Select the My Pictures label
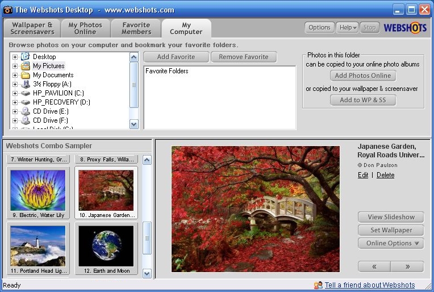This screenshot has height=292, width=434. click(x=49, y=66)
